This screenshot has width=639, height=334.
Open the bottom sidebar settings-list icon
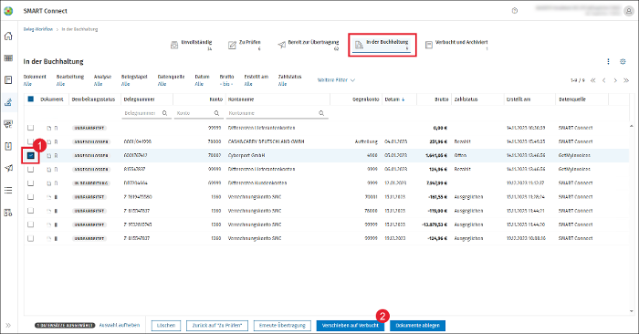[x=8, y=213]
